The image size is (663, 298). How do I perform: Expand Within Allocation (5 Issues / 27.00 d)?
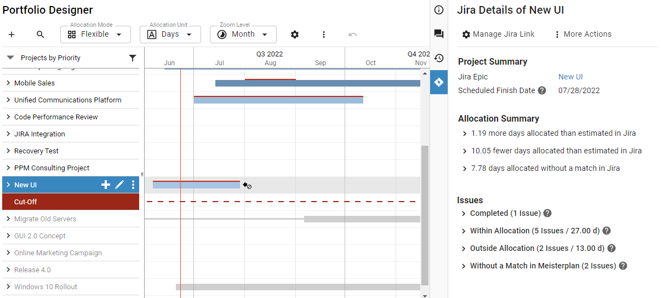coord(464,231)
